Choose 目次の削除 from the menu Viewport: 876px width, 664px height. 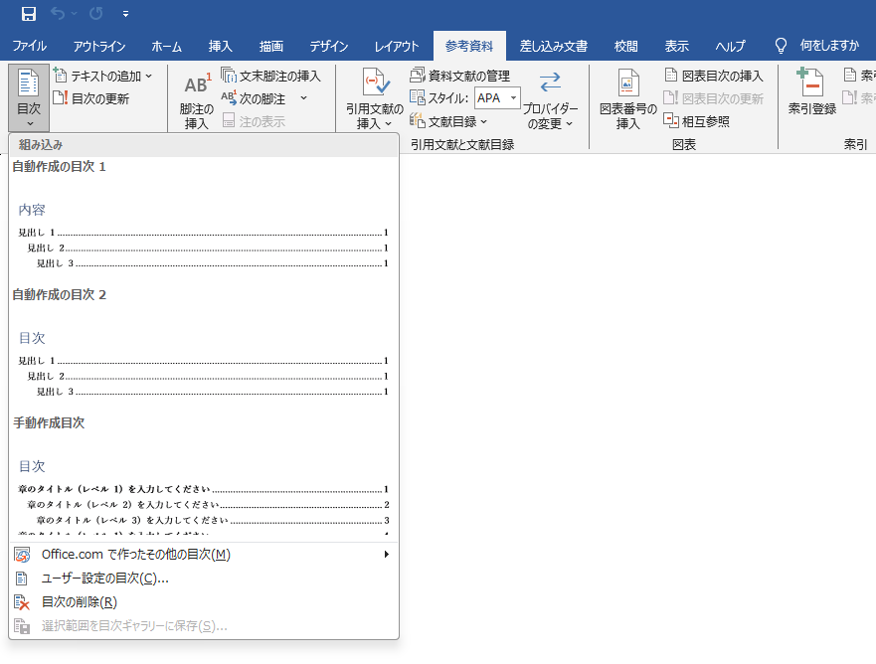click(x=80, y=601)
